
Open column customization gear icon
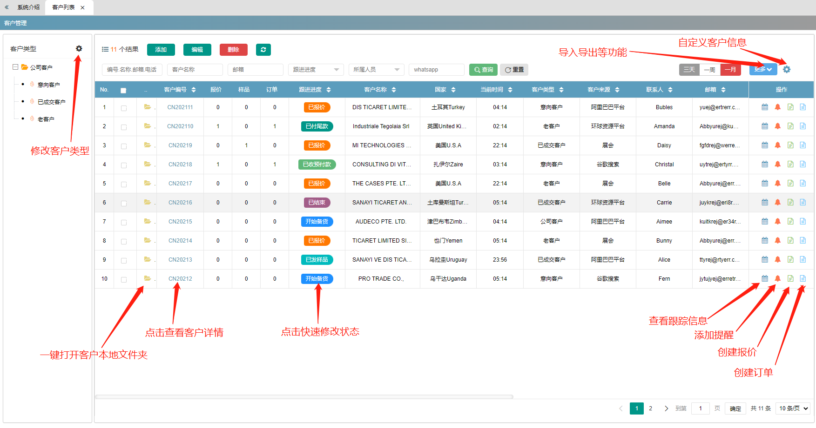(x=787, y=69)
